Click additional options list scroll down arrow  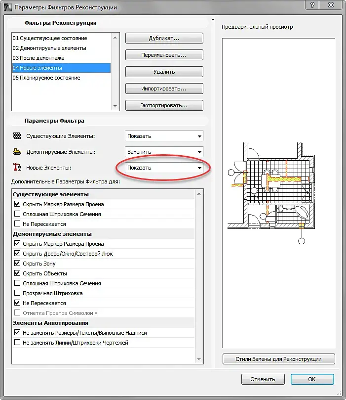(199, 359)
